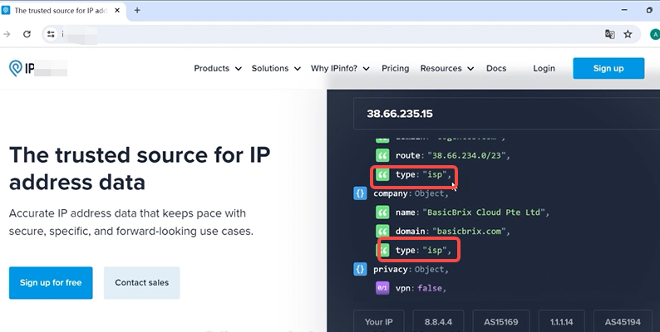Collapse the company object node
660x332 pixels.
coord(361,193)
